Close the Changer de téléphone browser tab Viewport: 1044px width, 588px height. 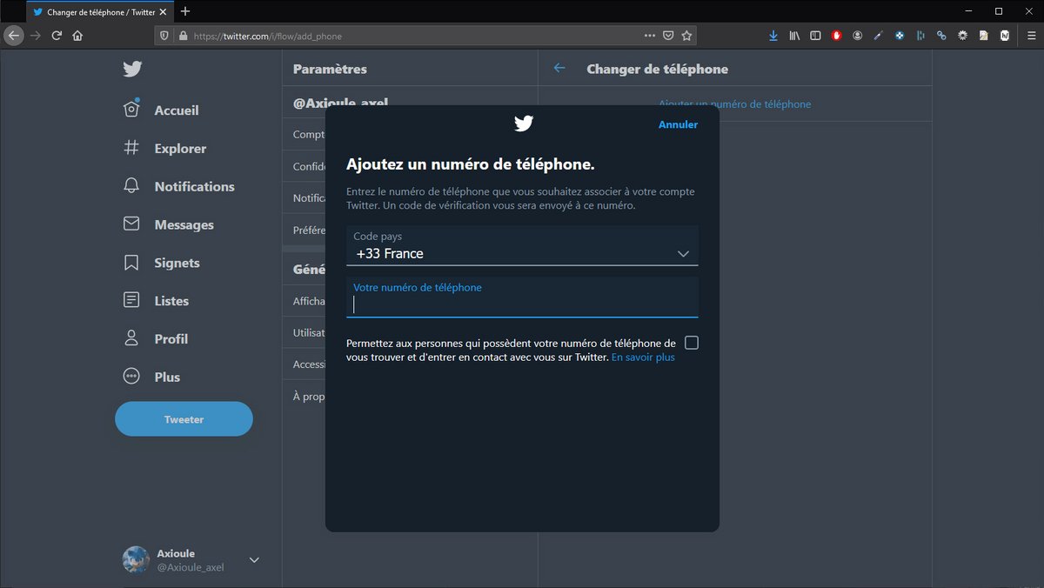point(164,12)
